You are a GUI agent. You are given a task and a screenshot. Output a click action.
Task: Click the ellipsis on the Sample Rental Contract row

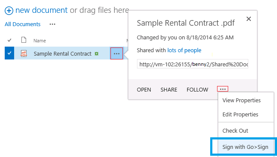[116, 53]
